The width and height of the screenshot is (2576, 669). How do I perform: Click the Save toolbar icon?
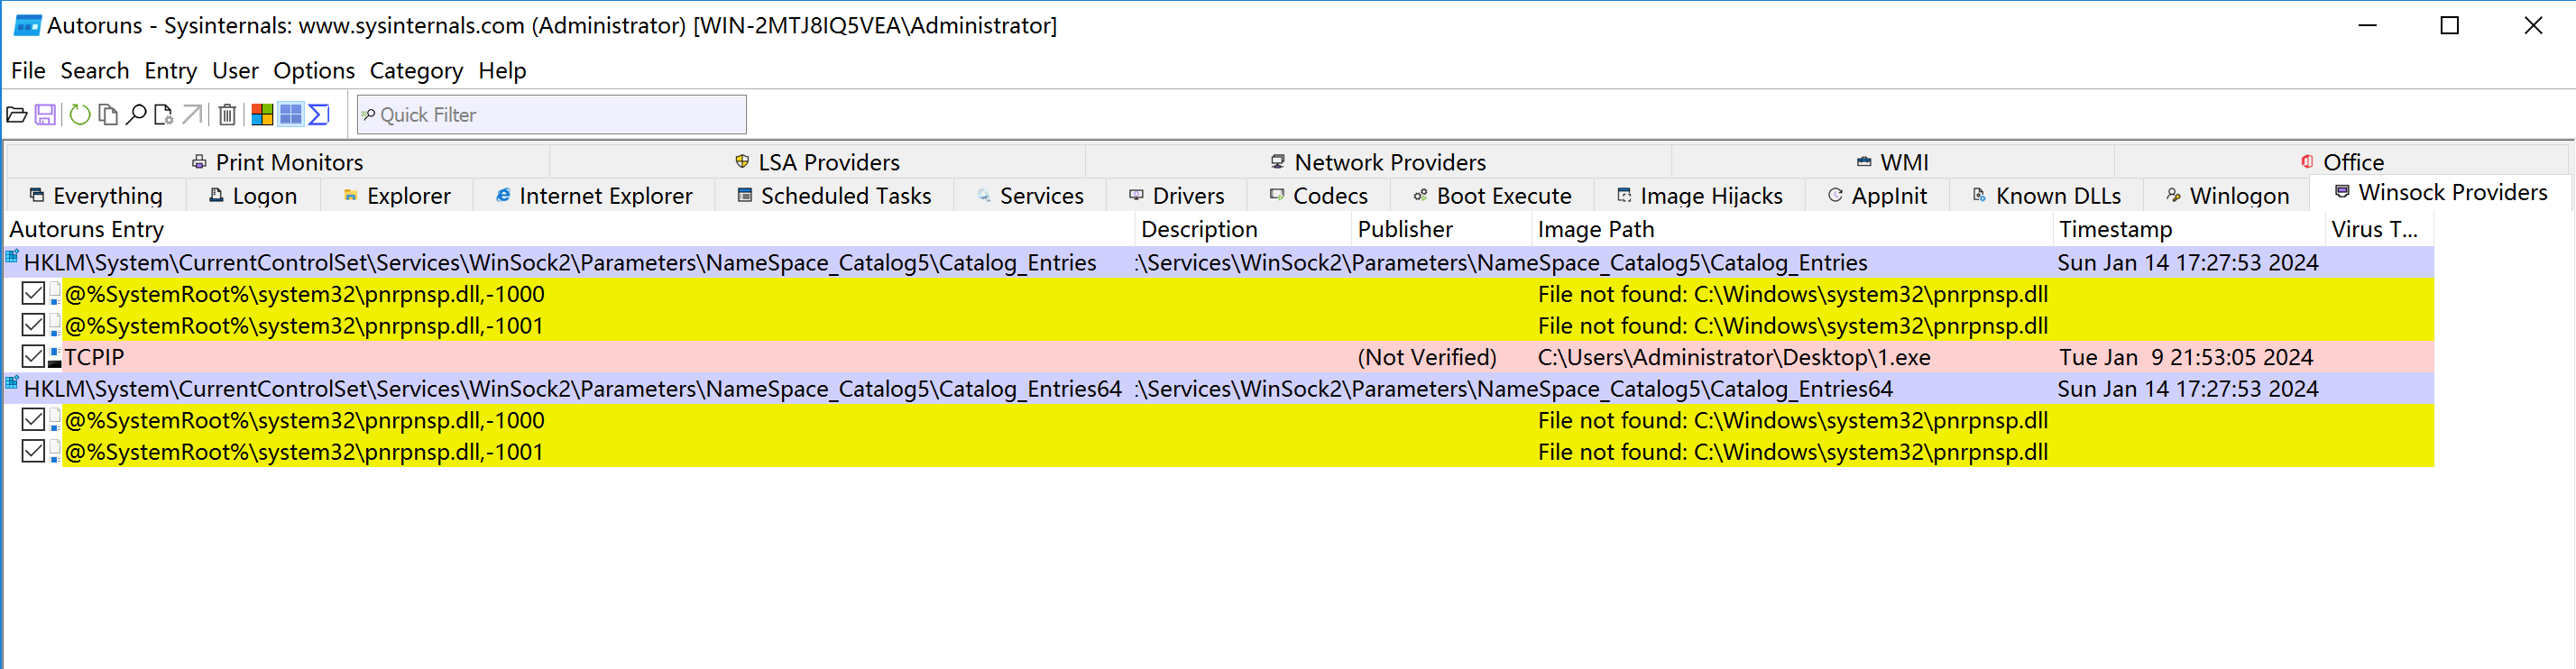(x=45, y=115)
